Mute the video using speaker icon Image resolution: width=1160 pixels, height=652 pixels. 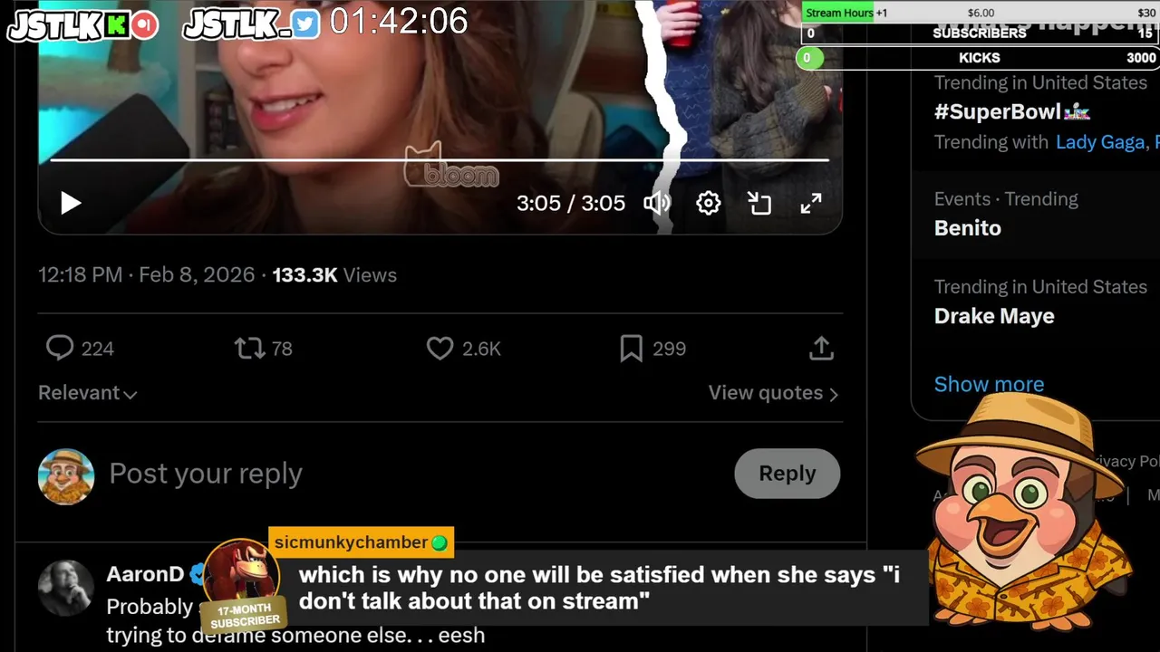tap(657, 203)
